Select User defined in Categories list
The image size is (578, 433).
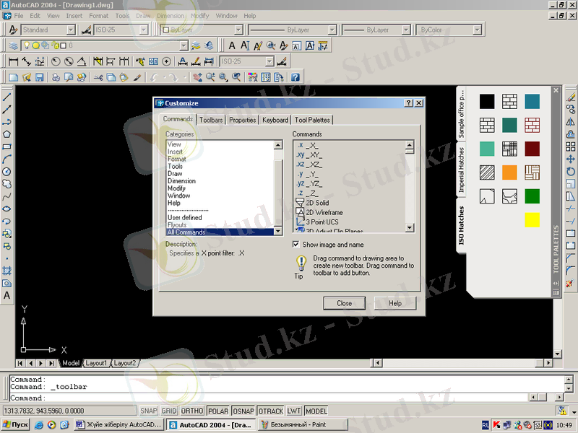(185, 217)
